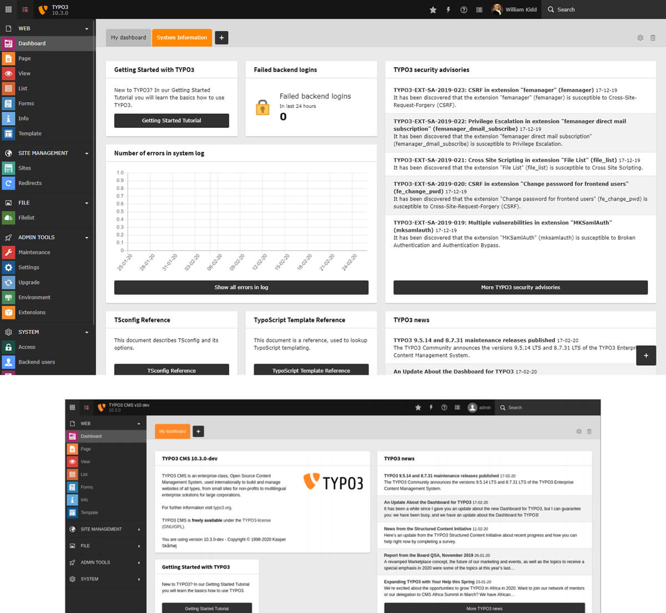Toggle page tree icon in TYPO3 10.3.0 top bar

[25, 9]
